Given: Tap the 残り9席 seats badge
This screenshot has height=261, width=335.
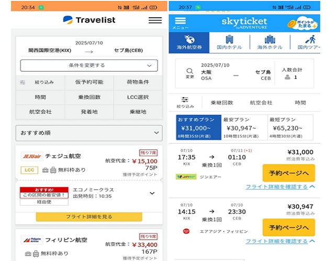Looking at the screenshot, I should [x=148, y=236].
